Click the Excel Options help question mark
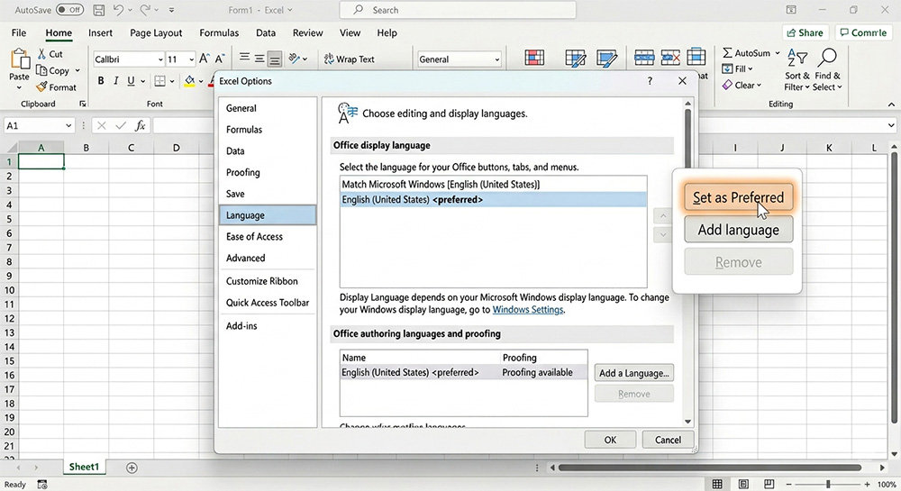Screen dimensions: 901x491 [x=650, y=81]
